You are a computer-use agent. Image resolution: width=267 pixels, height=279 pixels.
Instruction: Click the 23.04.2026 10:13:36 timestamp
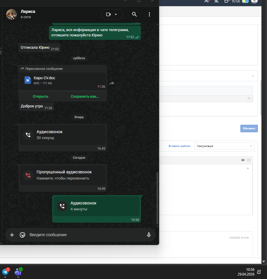coord(239,238)
